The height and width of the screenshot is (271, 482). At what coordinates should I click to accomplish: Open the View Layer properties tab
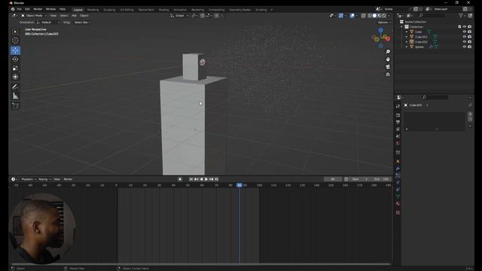click(x=398, y=129)
